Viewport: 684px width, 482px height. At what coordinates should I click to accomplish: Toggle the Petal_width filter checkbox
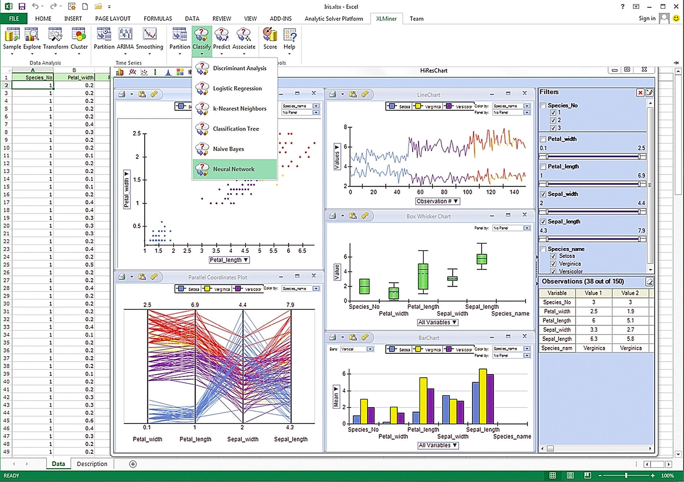[x=543, y=139]
